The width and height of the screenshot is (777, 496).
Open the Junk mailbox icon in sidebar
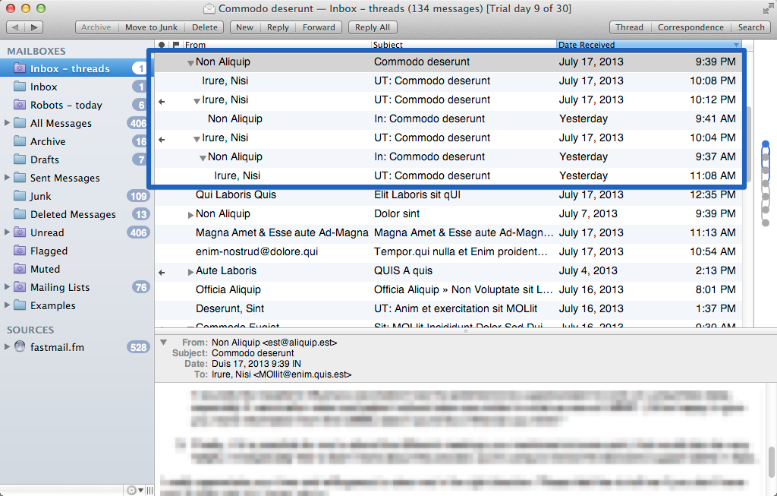[x=20, y=196]
